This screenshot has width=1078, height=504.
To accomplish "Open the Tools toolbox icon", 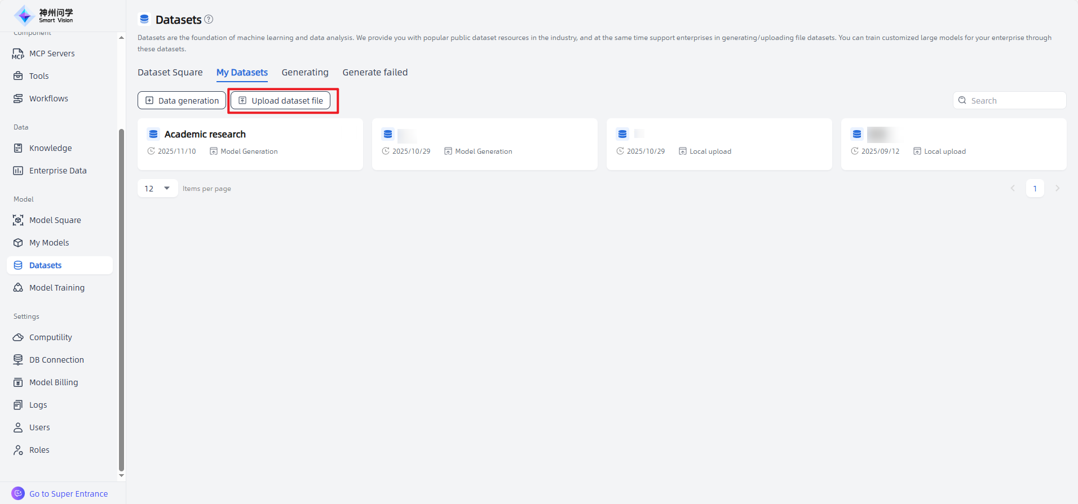I will pos(18,76).
